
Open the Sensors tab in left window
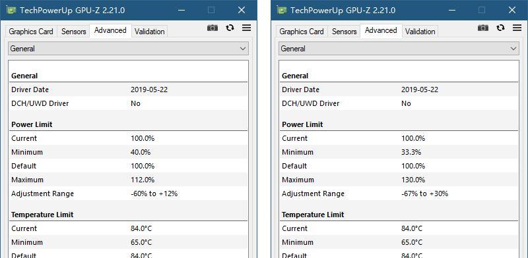coord(73,32)
